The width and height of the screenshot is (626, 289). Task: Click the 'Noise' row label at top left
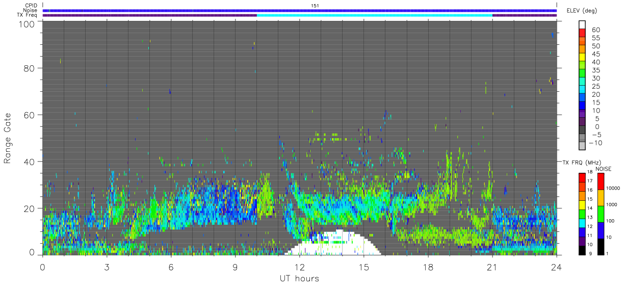[30, 10]
